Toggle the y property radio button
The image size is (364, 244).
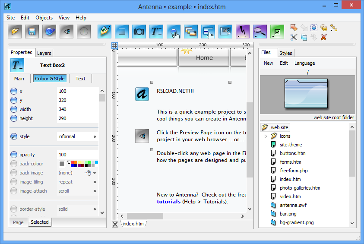click(x=14, y=100)
